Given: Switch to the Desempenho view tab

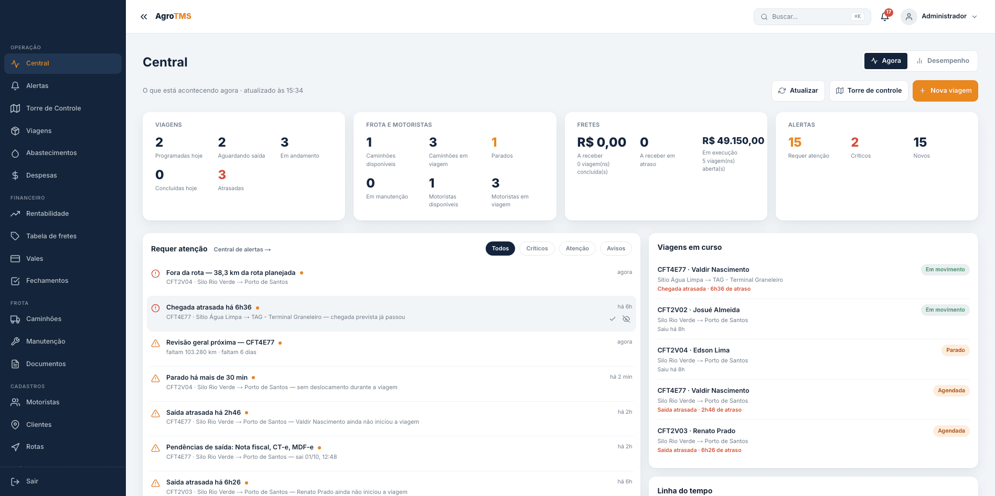Looking at the screenshot, I should [943, 61].
